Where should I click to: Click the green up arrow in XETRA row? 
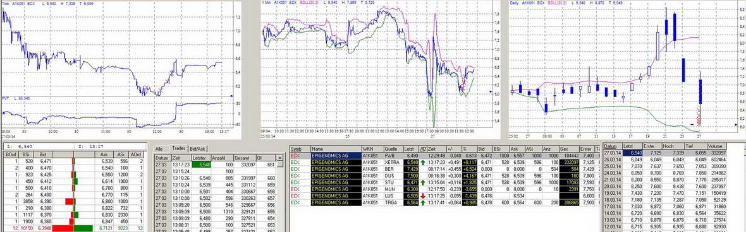pyautogui.click(x=422, y=162)
